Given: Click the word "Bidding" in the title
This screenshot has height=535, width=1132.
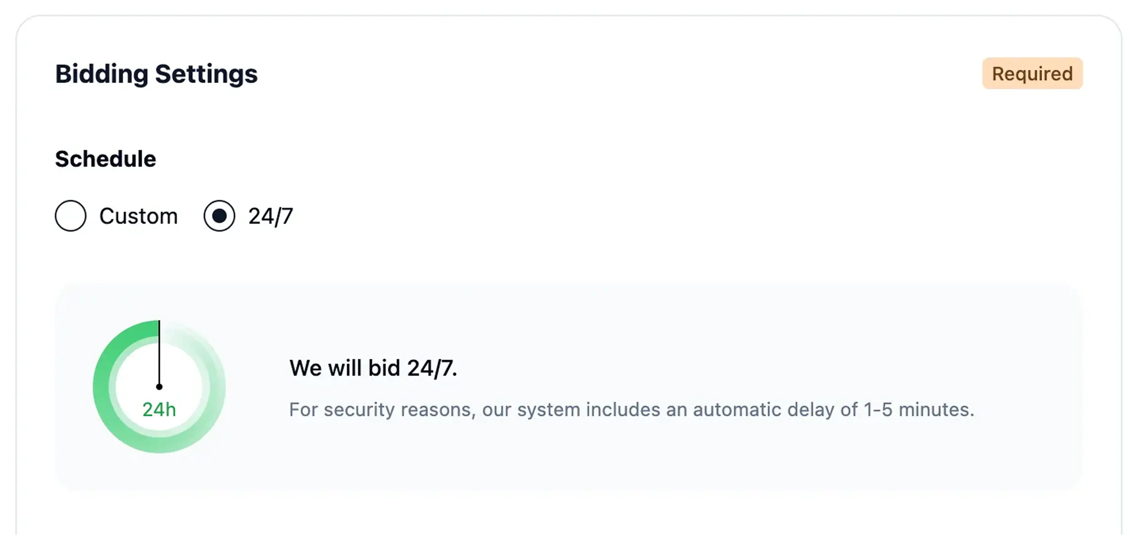Looking at the screenshot, I should pos(101,74).
